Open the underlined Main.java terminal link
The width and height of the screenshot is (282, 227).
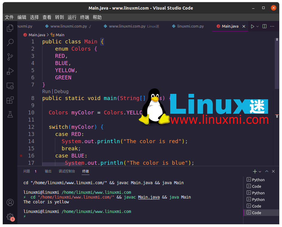click(149, 197)
